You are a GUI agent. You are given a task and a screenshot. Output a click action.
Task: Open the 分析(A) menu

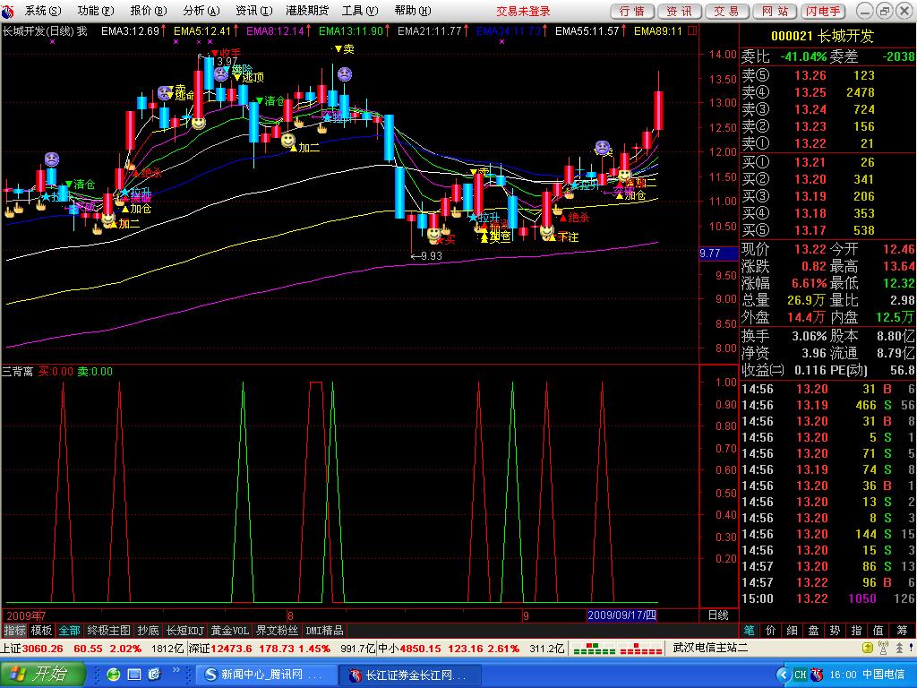[x=201, y=11]
